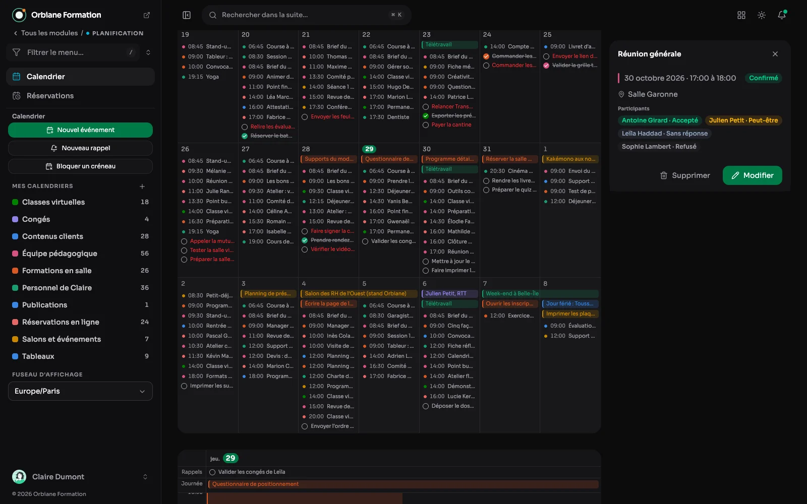
Task: Click the Orbiane Formation logo
Action: pos(19,15)
